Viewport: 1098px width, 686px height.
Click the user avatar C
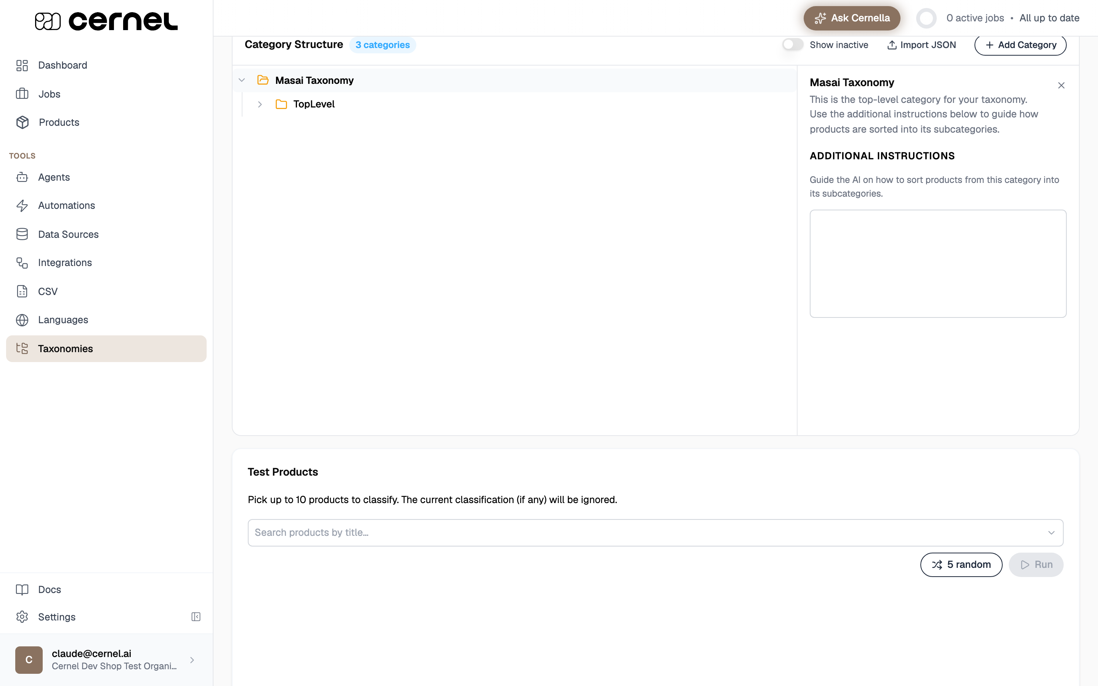[x=29, y=660]
